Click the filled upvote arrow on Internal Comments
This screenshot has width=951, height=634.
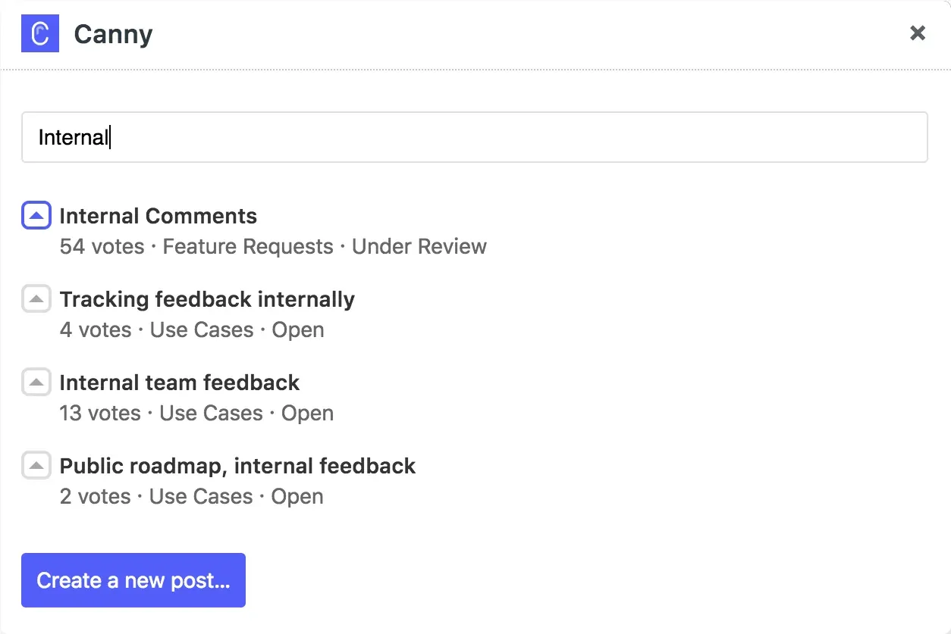[36, 215]
